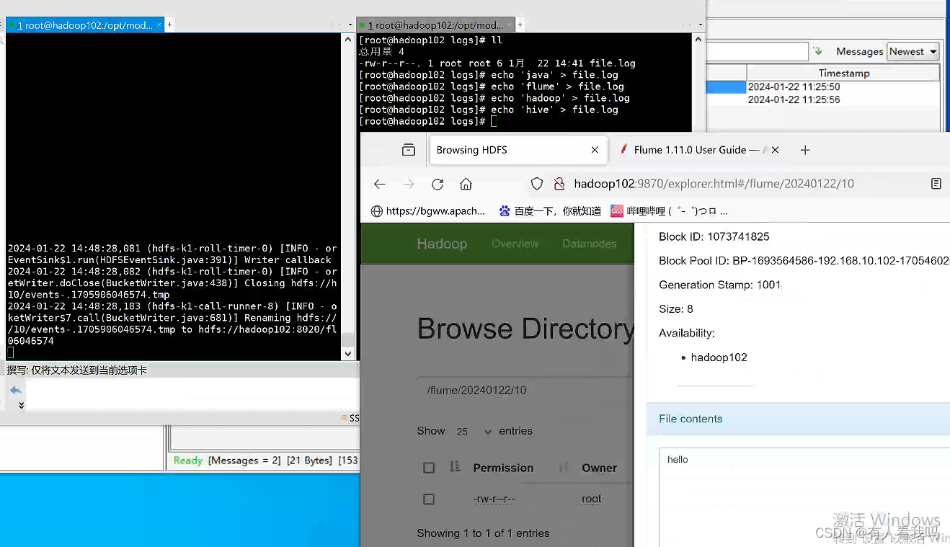This screenshot has height=547, width=950.
Task: Expand the Show 25 entries dropdown
Action: click(474, 431)
